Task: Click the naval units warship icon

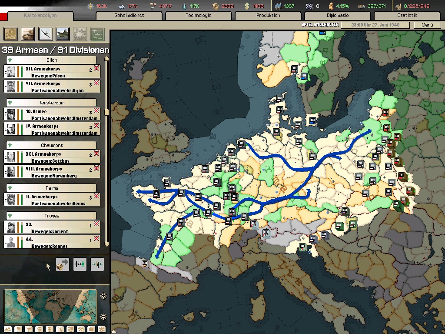Action: click(x=63, y=33)
